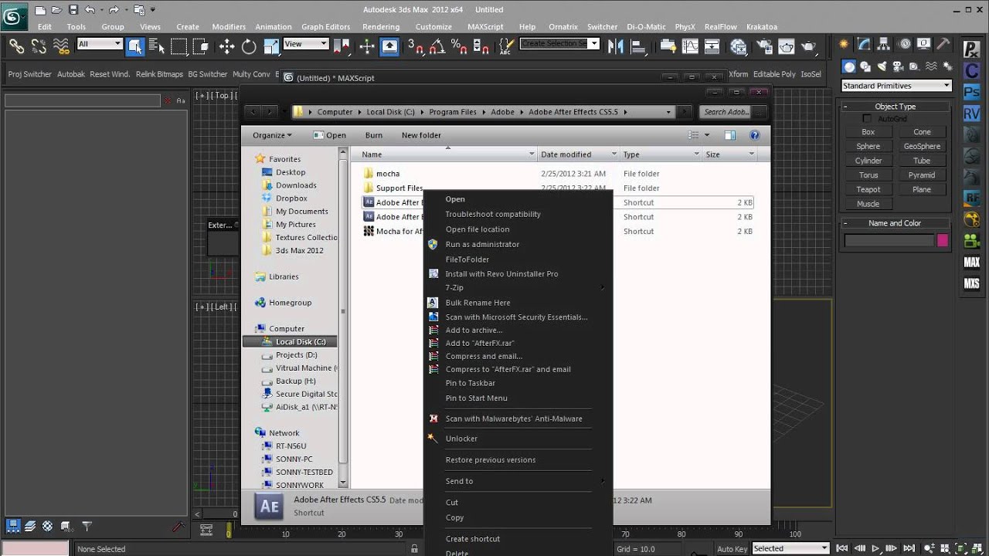The image size is (989, 556).
Task: Switch to the Modify command panel tab
Action: pyautogui.click(x=865, y=44)
